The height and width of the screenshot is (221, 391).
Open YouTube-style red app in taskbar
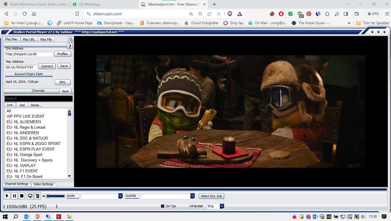pyautogui.click(x=58, y=217)
